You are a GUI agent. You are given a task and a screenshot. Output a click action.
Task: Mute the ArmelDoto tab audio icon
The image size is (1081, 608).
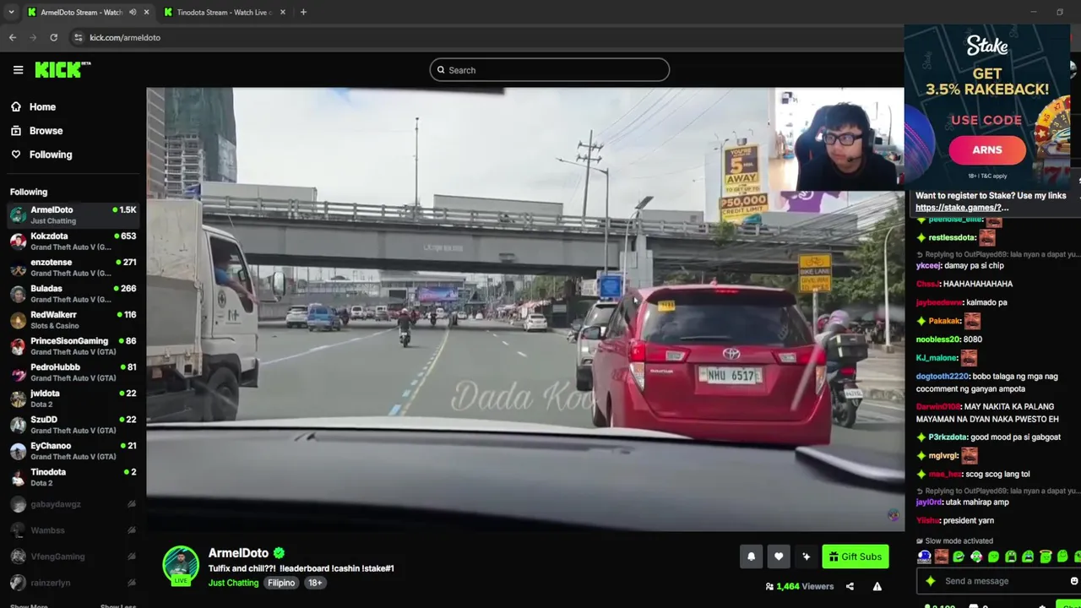coord(133,12)
